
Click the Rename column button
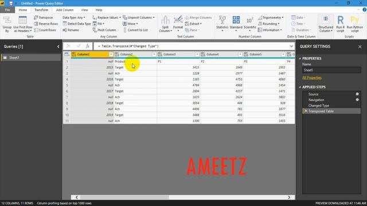[x=71, y=30]
